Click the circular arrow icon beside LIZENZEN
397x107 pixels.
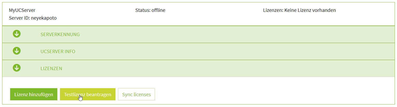coord(17,68)
